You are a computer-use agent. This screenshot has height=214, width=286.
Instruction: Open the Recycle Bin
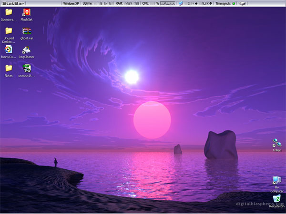tap(276, 200)
